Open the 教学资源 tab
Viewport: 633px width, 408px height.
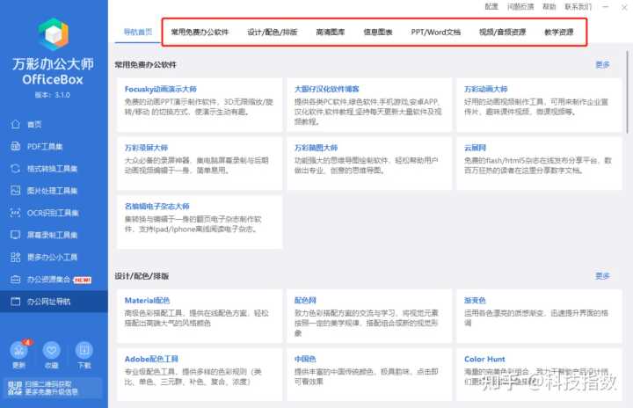click(559, 32)
